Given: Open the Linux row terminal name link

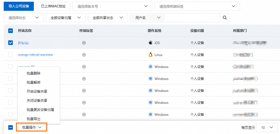Looking at the screenshot, I should click(35, 55).
